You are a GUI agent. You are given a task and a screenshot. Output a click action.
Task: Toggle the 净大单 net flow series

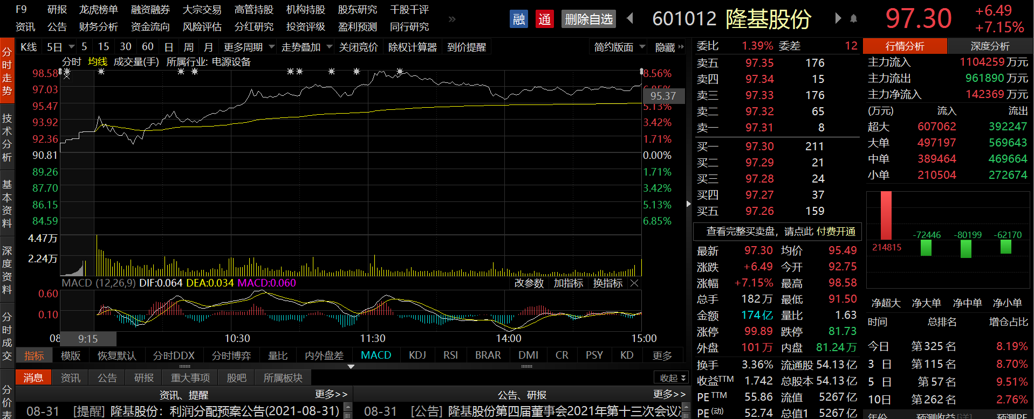coord(926,303)
